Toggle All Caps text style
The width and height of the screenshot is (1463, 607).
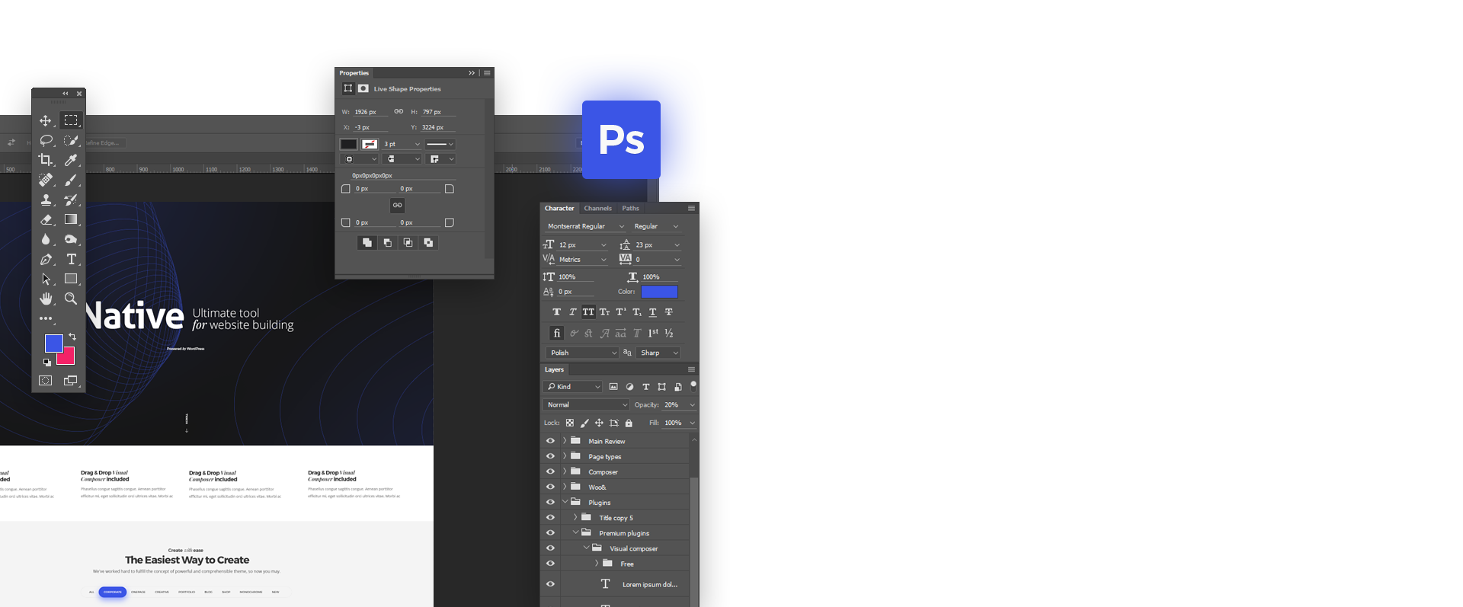tap(588, 312)
